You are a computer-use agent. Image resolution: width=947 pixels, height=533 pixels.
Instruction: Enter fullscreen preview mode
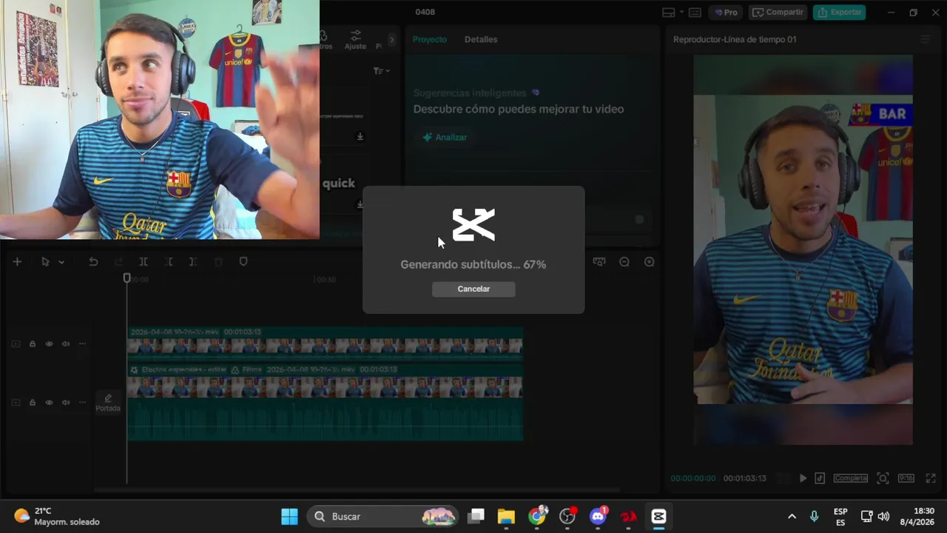931,478
